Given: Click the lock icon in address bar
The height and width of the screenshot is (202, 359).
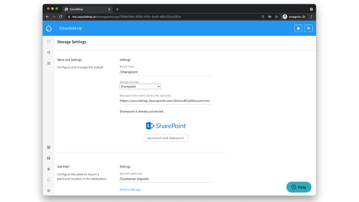Looking at the screenshot, I should [69, 17].
